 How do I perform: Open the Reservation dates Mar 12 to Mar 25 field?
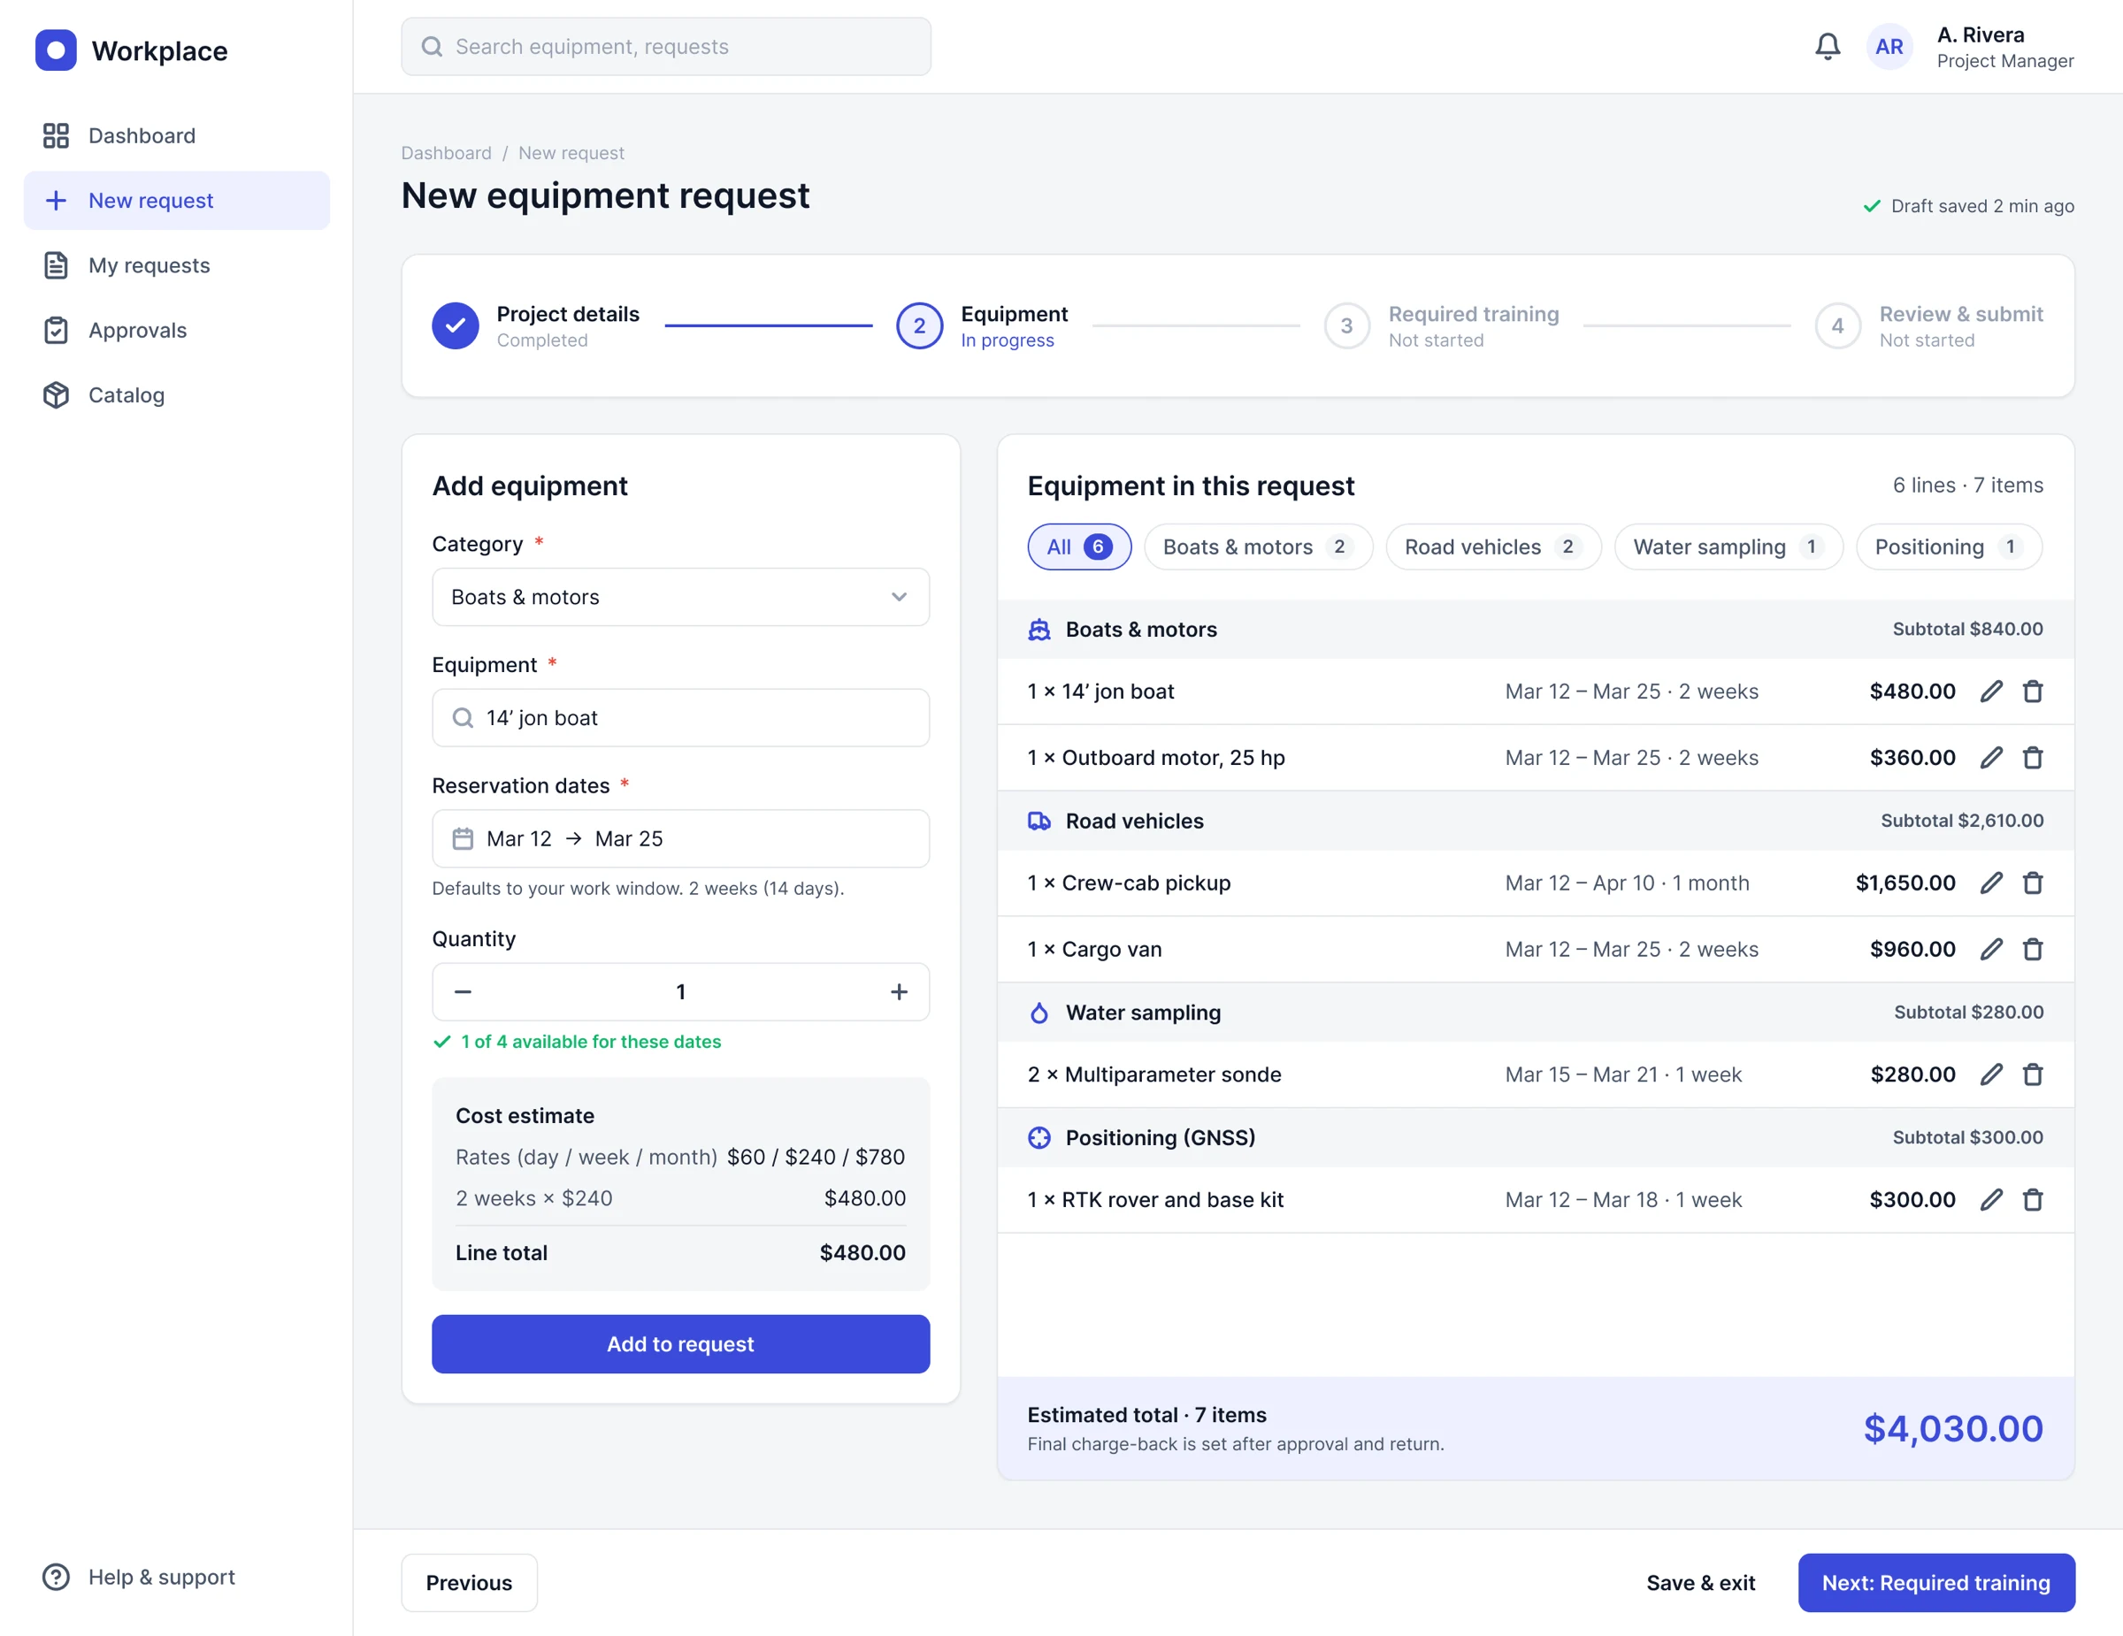click(x=680, y=838)
